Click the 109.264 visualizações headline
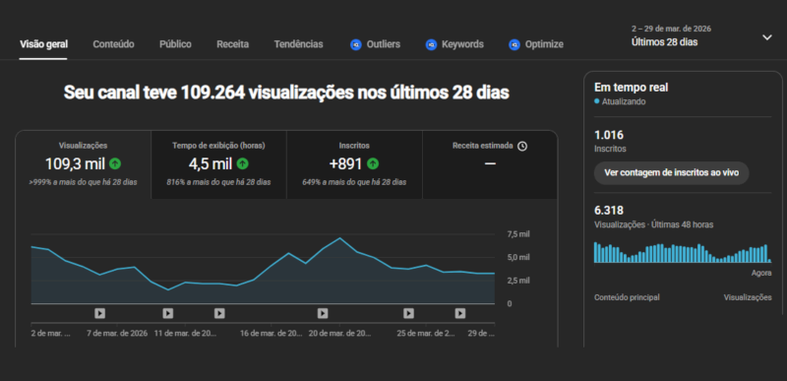The height and width of the screenshot is (381, 787). coord(286,93)
